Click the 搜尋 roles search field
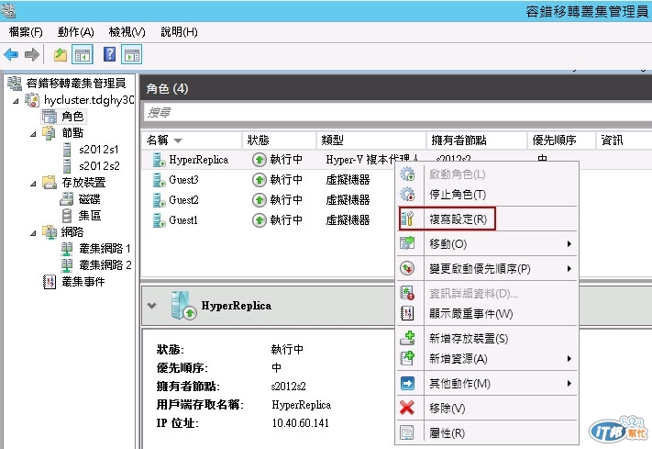This screenshot has height=449, width=652. tap(398, 112)
